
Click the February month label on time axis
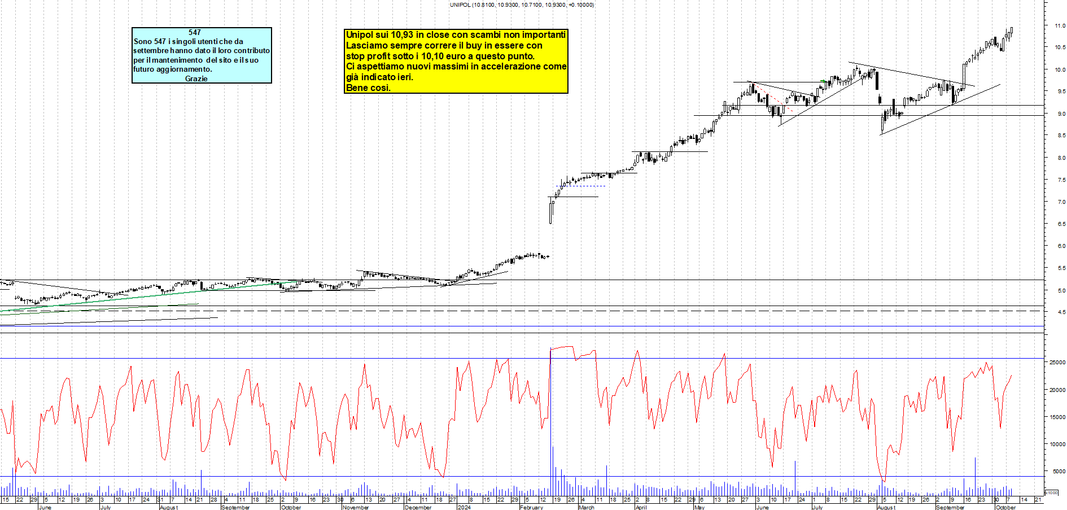(x=532, y=507)
